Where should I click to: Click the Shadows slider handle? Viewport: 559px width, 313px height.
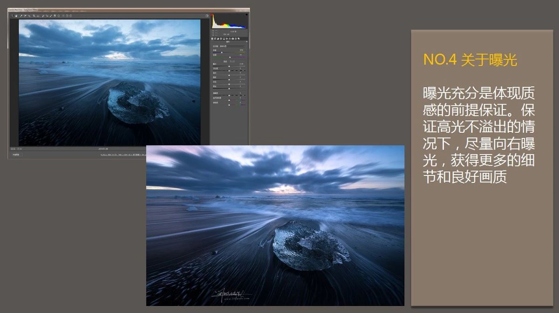229,79
